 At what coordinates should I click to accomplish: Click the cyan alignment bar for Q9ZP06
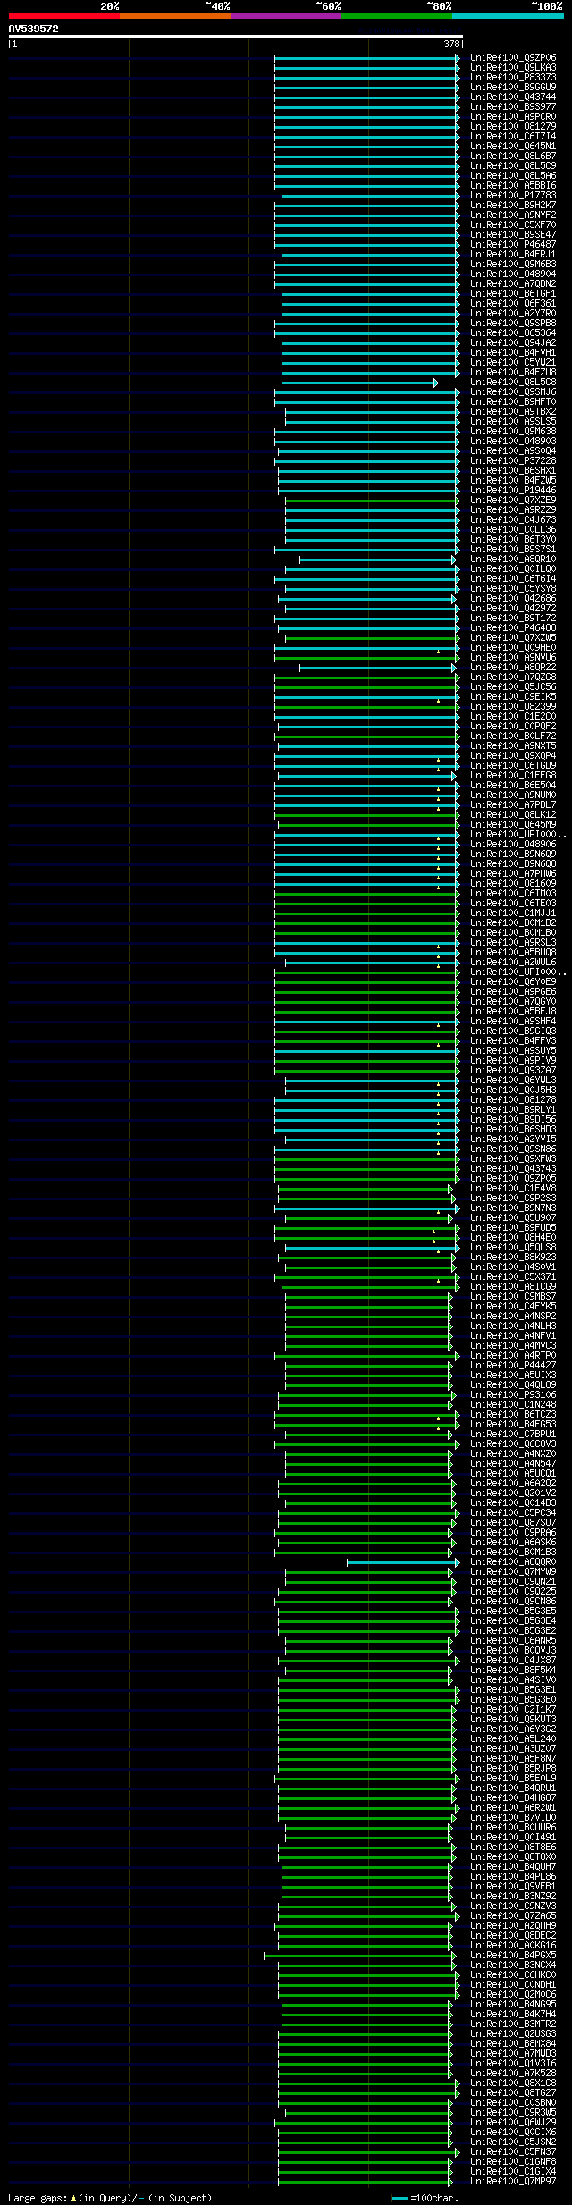tap(367, 58)
